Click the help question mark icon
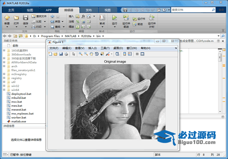228x159 pixels. click(164, 10)
